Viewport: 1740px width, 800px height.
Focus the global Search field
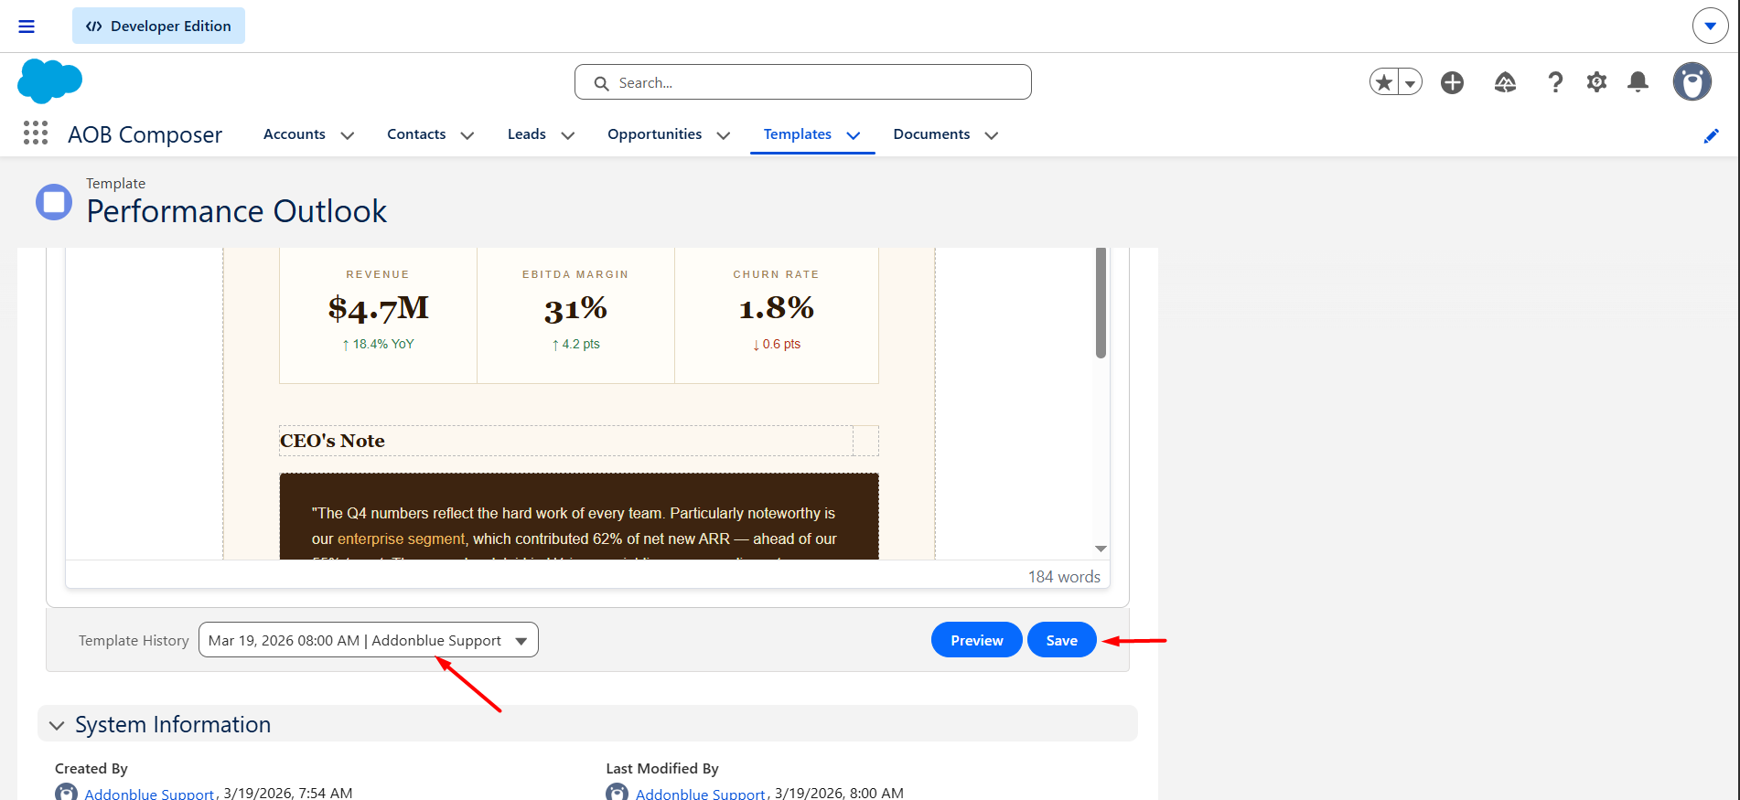[803, 82]
